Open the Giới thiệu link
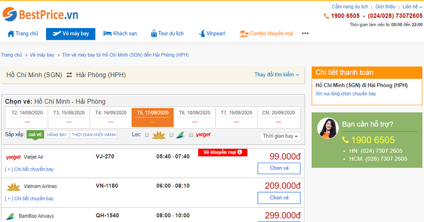Screen dimensions: 424x222 tap(385, 7)
